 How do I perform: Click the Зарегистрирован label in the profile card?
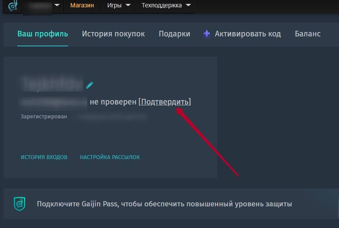click(x=44, y=117)
